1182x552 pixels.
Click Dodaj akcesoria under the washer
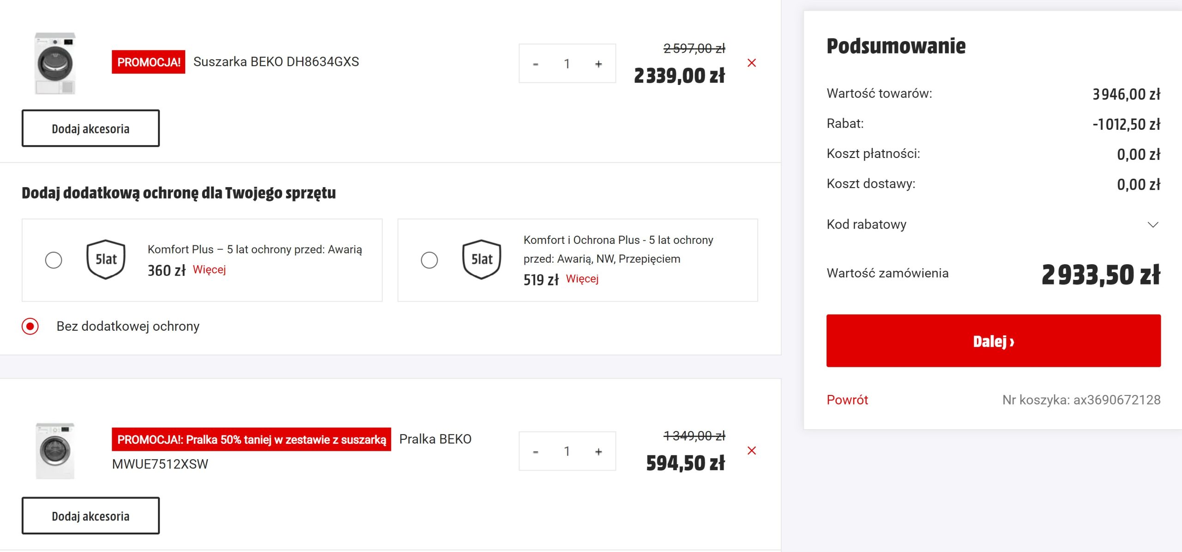(90, 515)
